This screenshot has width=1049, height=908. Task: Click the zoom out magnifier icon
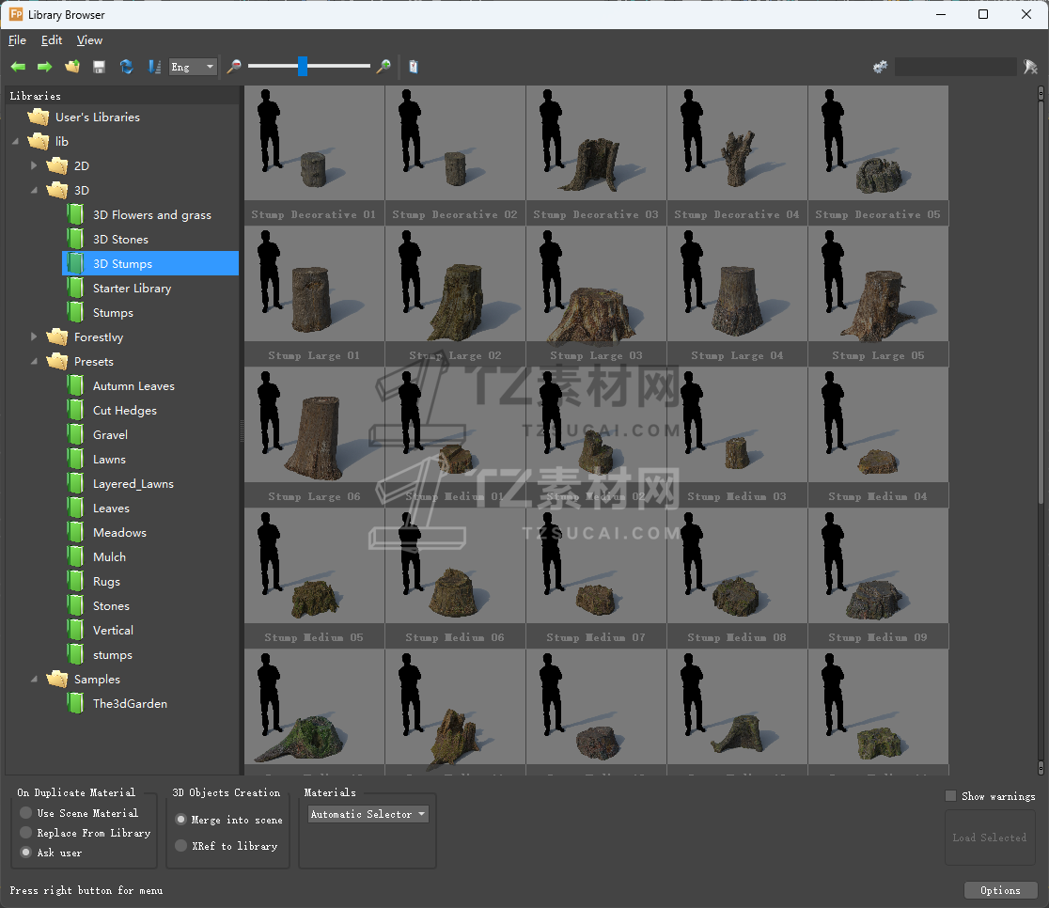click(x=234, y=67)
